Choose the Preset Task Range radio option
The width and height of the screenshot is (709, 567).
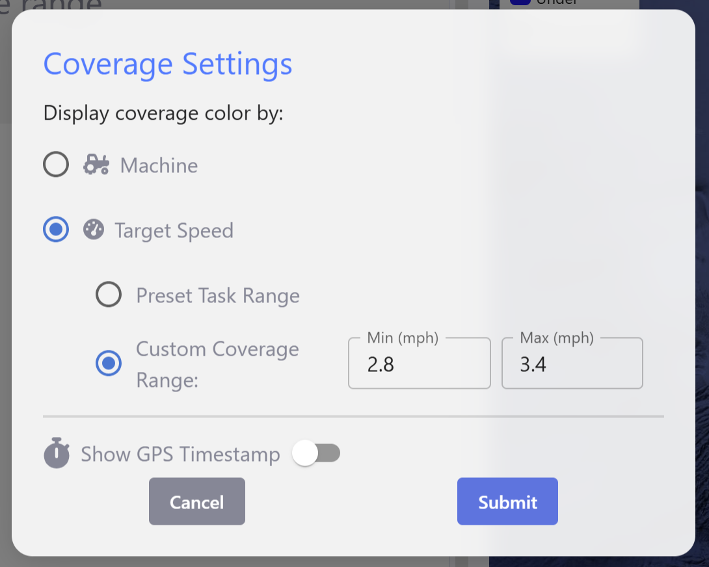coord(109,295)
